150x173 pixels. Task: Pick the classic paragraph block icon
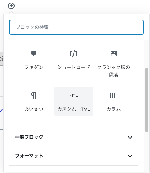point(114,54)
